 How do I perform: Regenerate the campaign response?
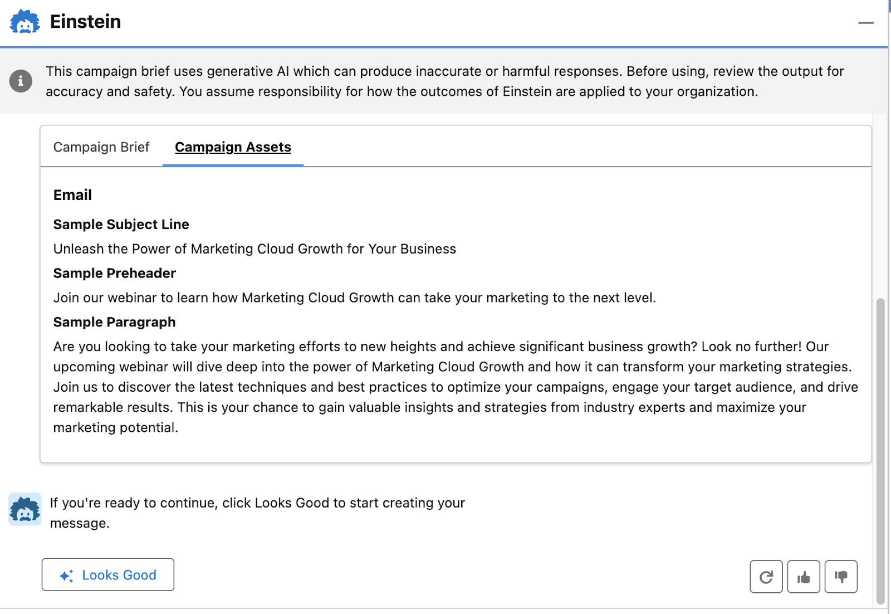click(766, 577)
